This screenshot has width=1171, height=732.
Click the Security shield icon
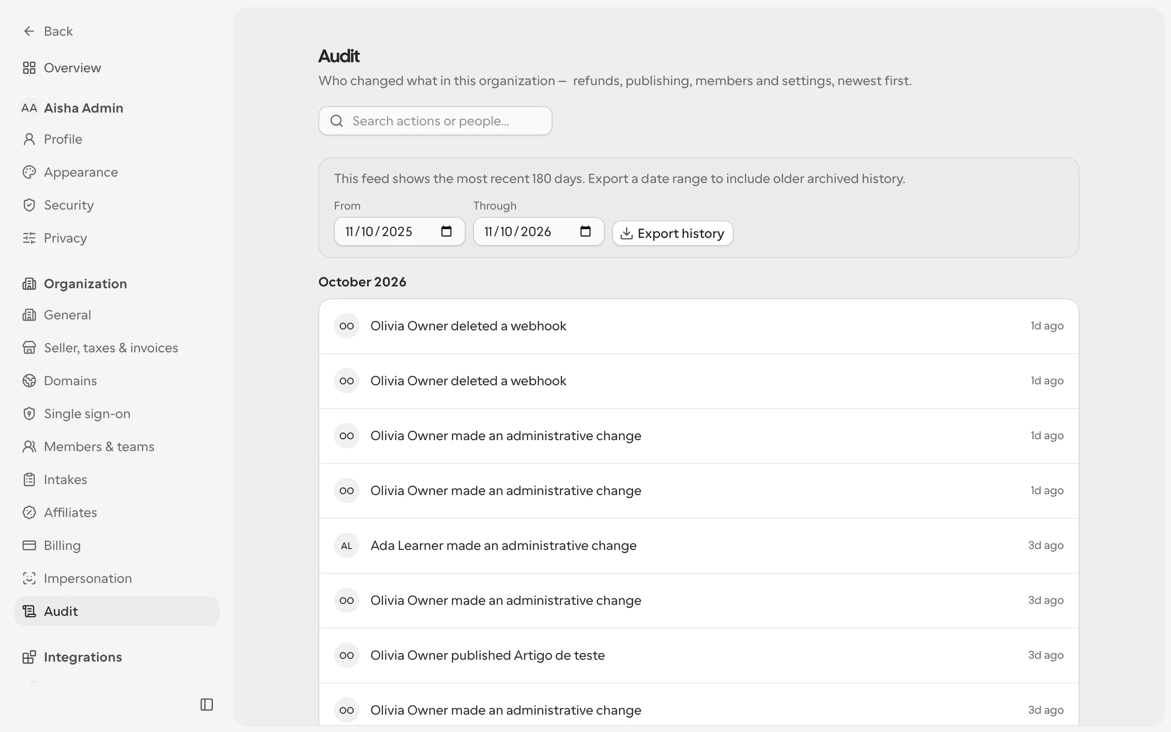click(29, 205)
